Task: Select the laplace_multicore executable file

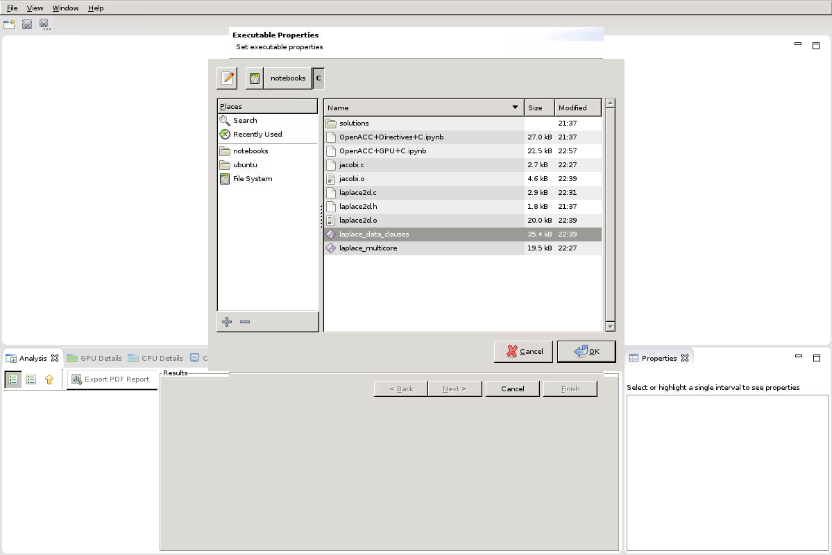Action: 368,248
